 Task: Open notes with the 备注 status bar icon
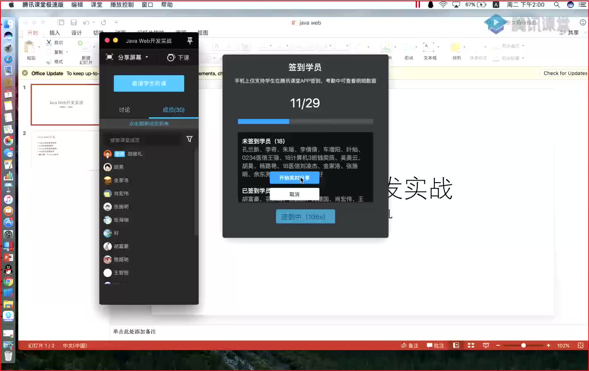click(x=409, y=345)
